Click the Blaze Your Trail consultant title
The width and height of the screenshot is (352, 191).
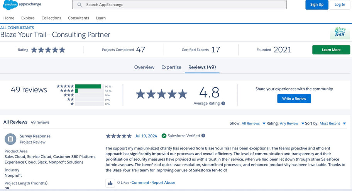[55, 35]
